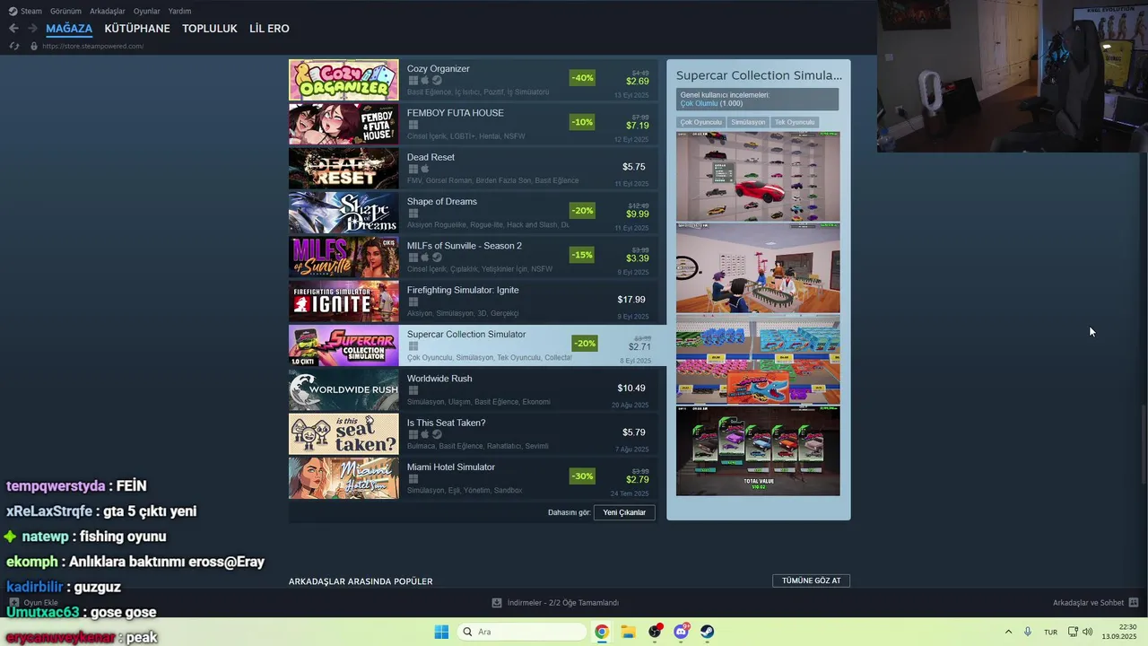Viewport: 1148px width, 646px height.
Task: Click the microphone icon in the system tray
Action: [x=1028, y=632]
